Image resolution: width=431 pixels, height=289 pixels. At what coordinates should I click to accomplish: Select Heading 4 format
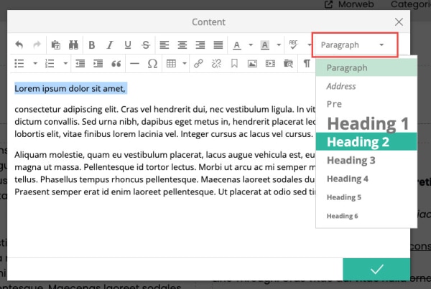pyautogui.click(x=366, y=179)
